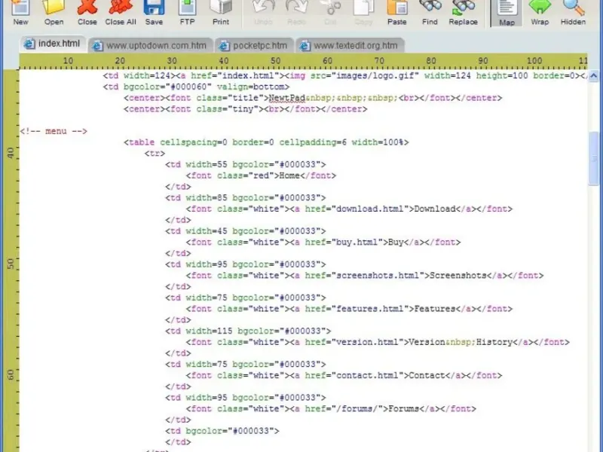Click the New file toolbar icon
Screen dimensions: 603x452
pyautogui.click(x=20, y=11)
